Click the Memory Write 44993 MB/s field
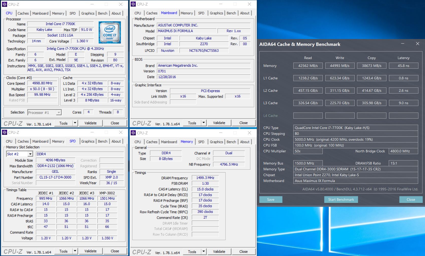 [x=340, y=66]
